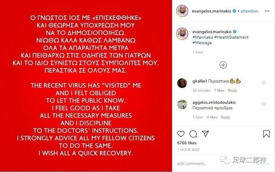The image size is (275, 172).
Task: Open gkallie1's avatar thumbnail
Action: (182, 83)
